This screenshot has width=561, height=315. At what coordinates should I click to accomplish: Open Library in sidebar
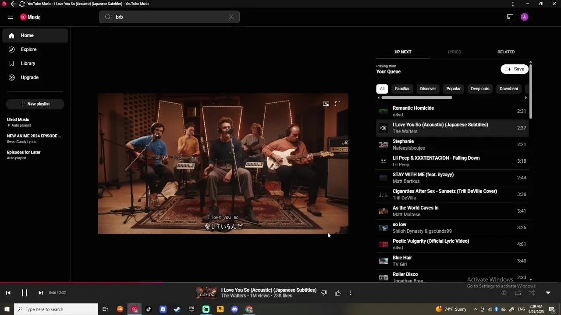(x=35, y=63)
